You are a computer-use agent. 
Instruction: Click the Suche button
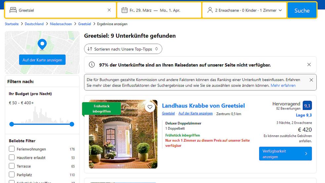click(x=302, y=10)
